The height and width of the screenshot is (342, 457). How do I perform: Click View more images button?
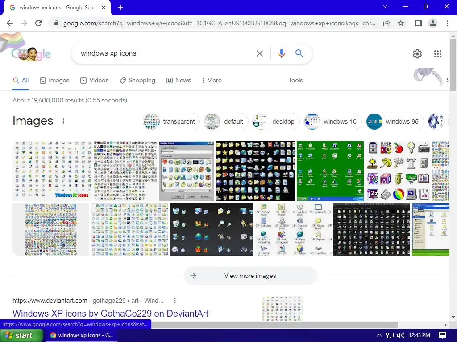[x=250, y=276]
